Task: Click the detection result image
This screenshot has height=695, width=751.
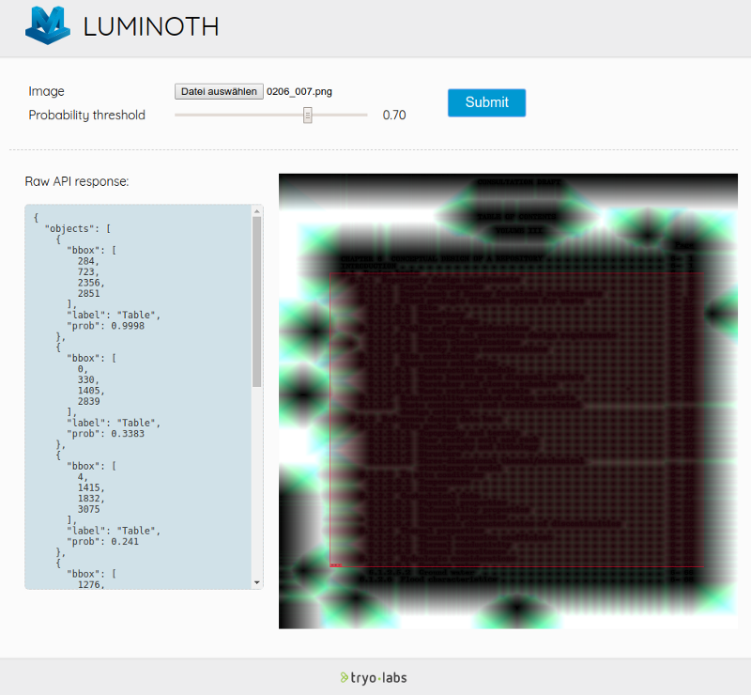Action: pos(508,400)
